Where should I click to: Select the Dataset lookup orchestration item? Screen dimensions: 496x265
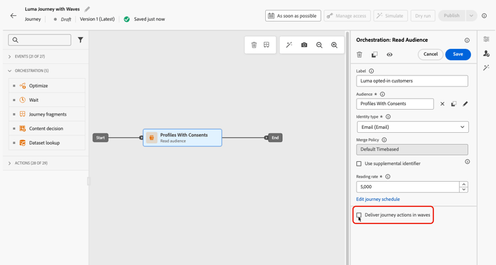pyautogui.click(x=47, y=143)
